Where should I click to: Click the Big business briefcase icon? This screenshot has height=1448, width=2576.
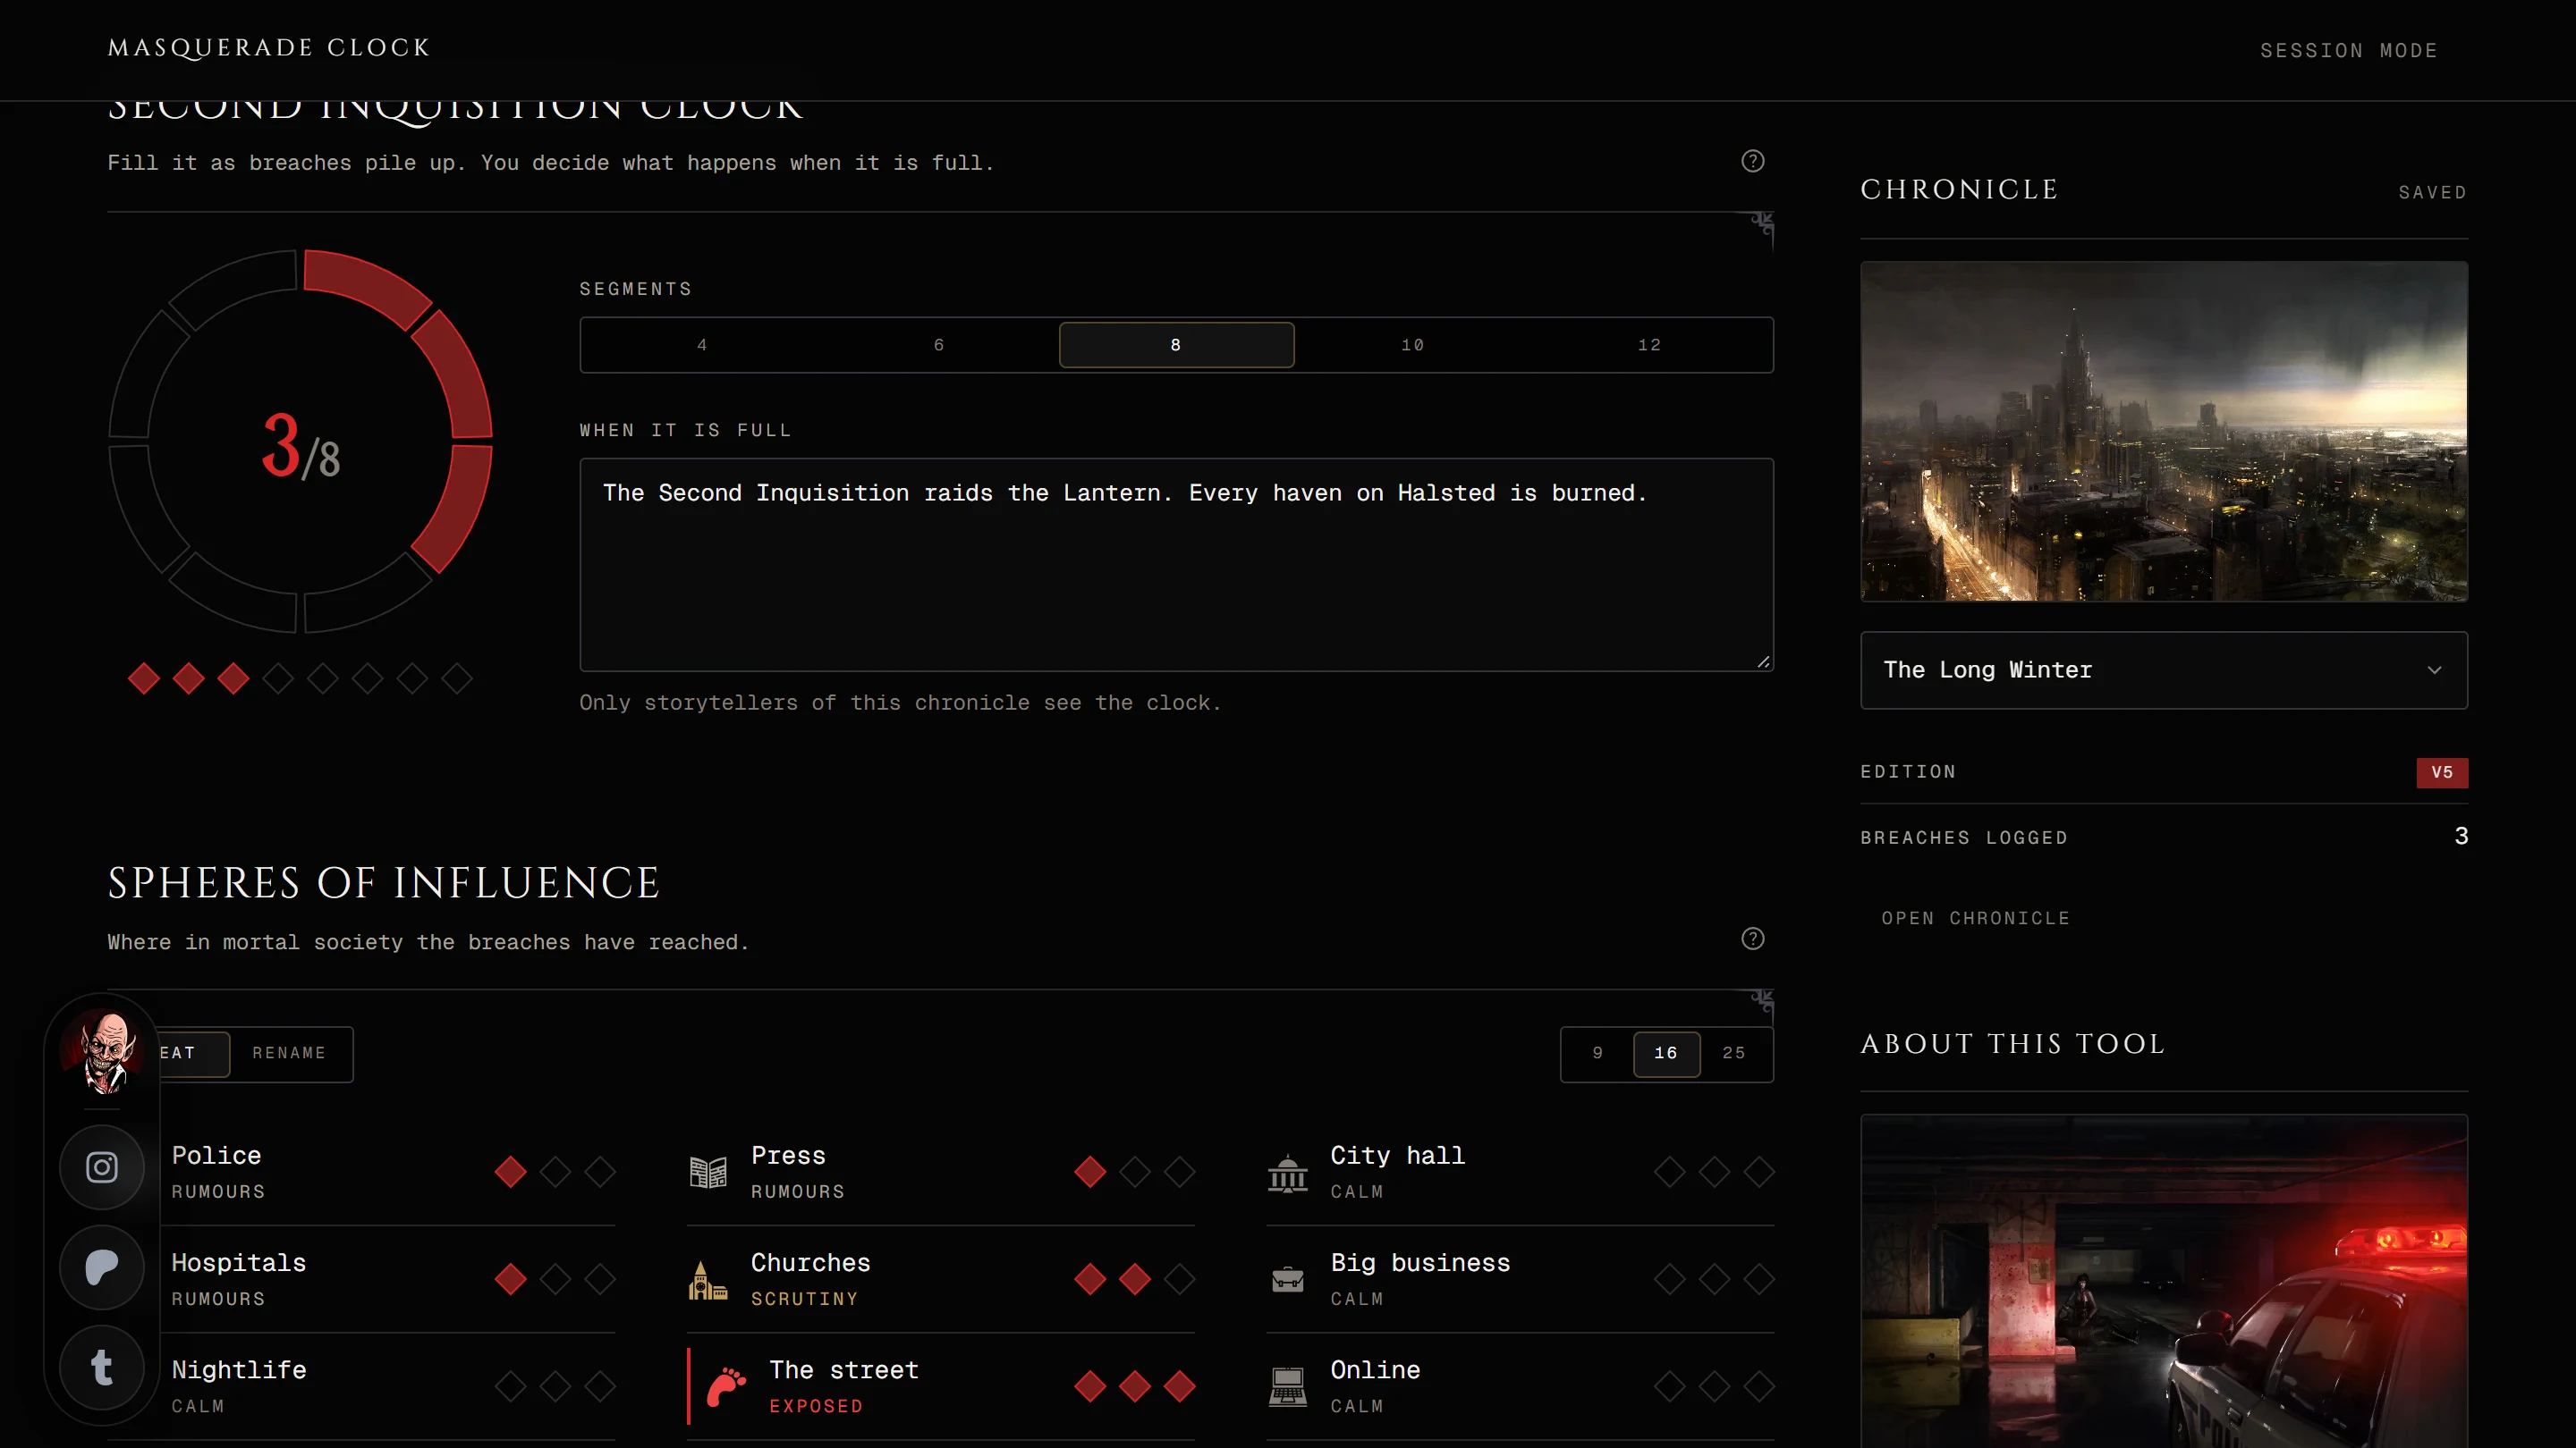click(1288, 1279)
